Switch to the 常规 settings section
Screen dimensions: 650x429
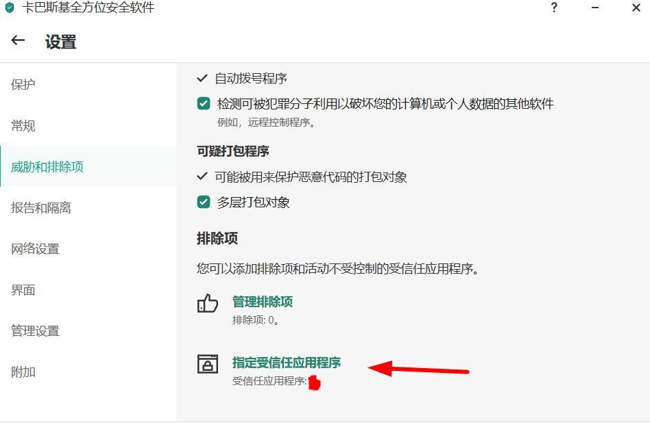tap(23, 125)
